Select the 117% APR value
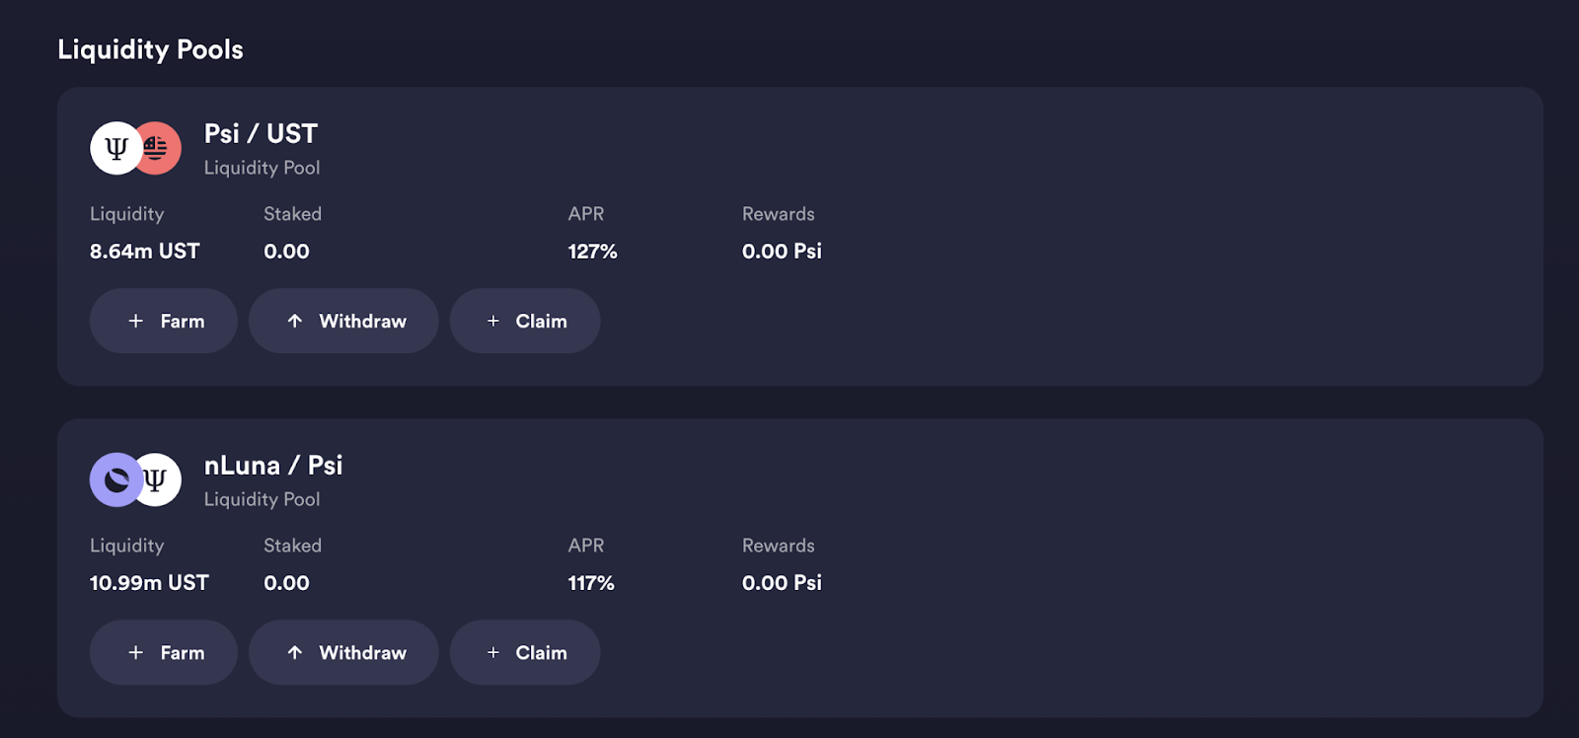The height and width of the screenshot is (738, 1579). pyautogui.click(x=591, y=583)
